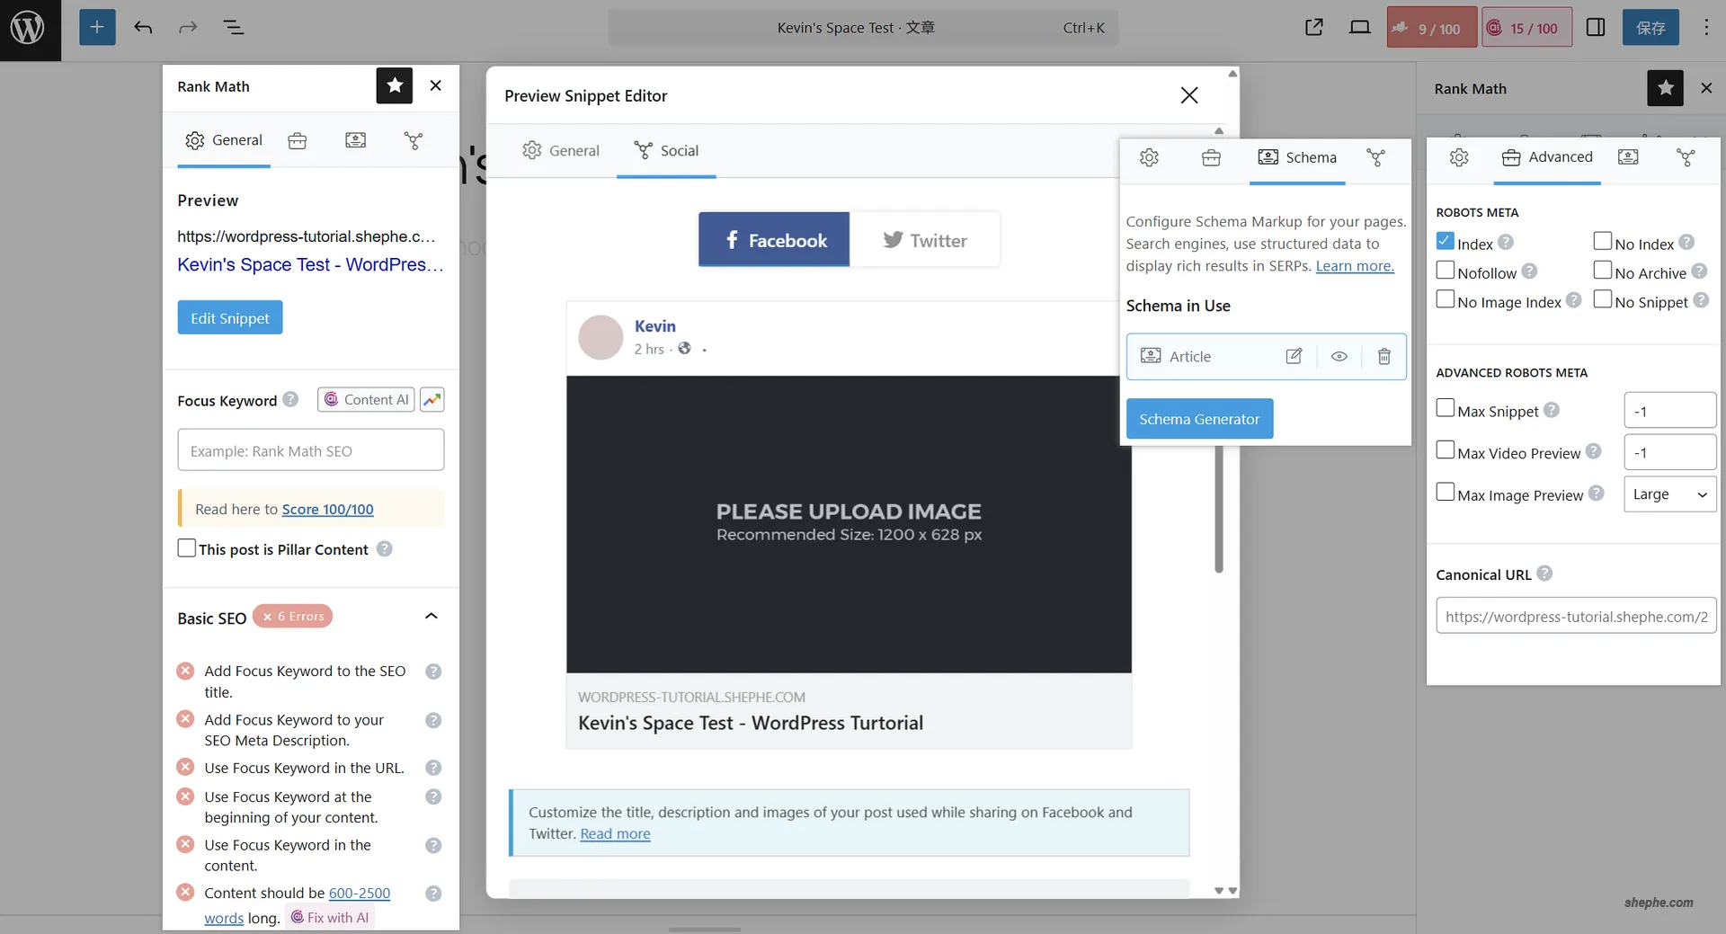The width and height of the screenshot is (1726, 934).
Task: Switch to Twitter preview tab
Action: coord(924,240)
